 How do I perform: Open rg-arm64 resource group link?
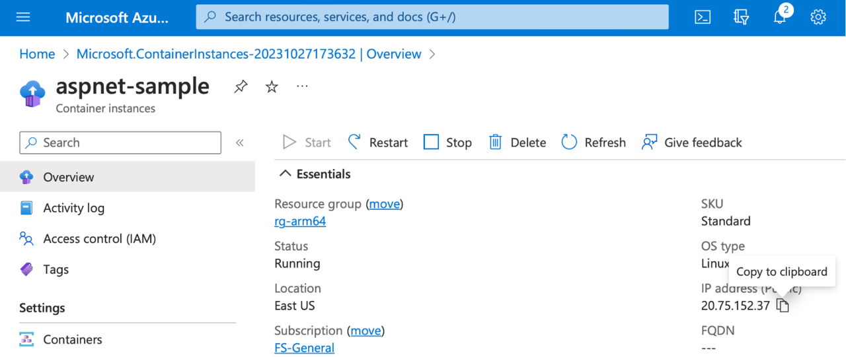(x=300, y=221)
